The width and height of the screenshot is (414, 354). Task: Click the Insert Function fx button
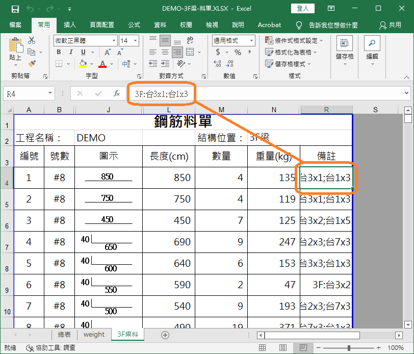coord(117,93)
